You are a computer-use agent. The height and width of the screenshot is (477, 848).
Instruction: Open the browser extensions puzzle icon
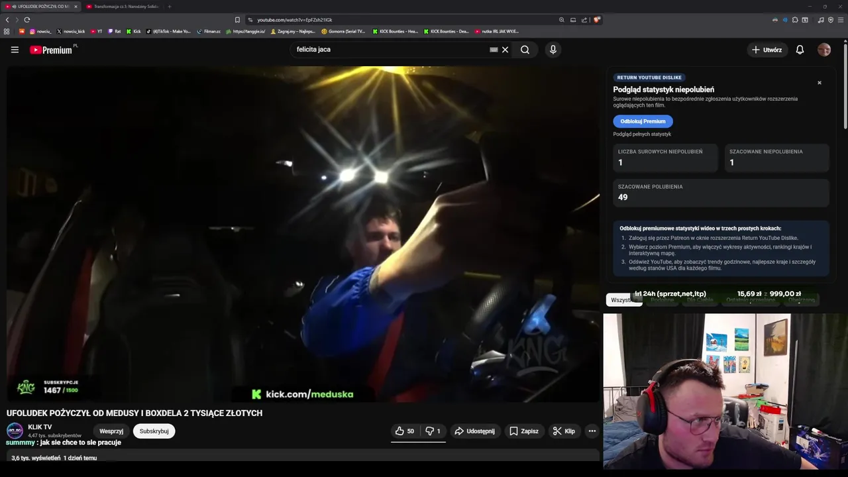795,20
